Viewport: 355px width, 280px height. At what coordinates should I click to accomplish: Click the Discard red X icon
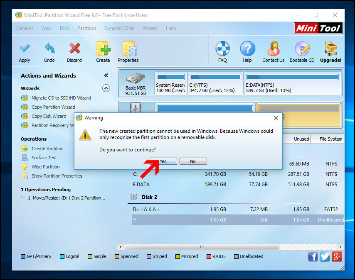coord(74,48)
